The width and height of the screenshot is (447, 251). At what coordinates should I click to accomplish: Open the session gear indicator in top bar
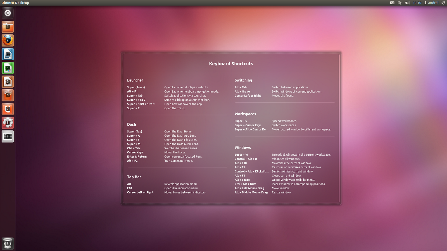[x=443, y=3]
